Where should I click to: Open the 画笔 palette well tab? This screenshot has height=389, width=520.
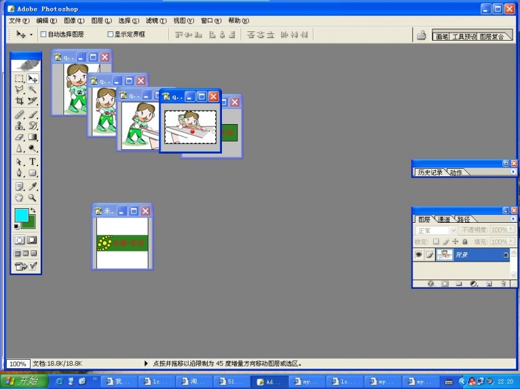(441, 37)
